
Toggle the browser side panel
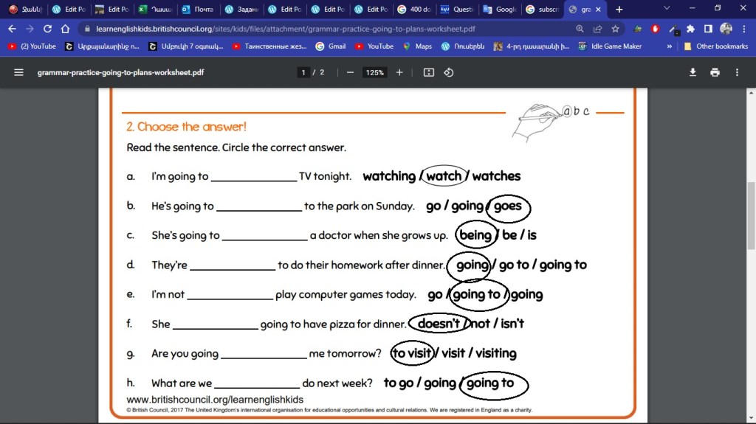coord(708,29)
